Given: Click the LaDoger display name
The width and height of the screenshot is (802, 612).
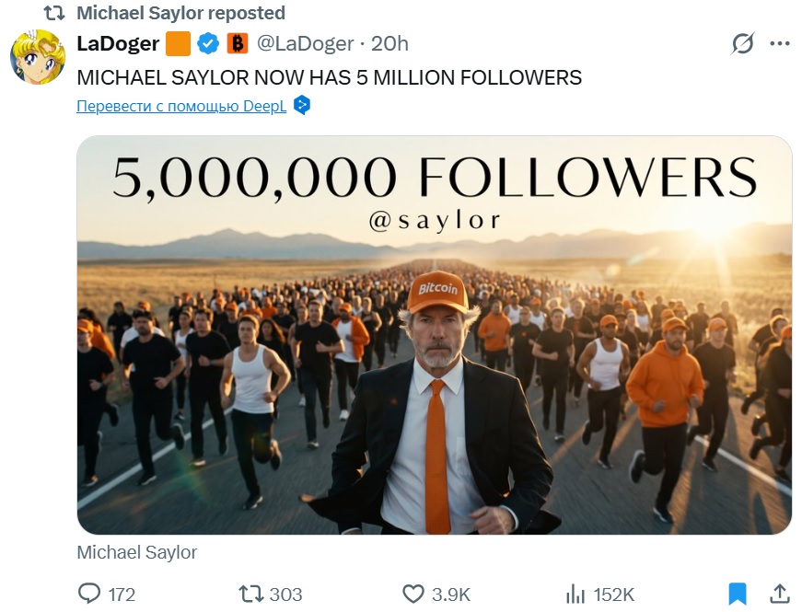Looking at the screenshot, I should pyautogui.click(x=118, y=43).
